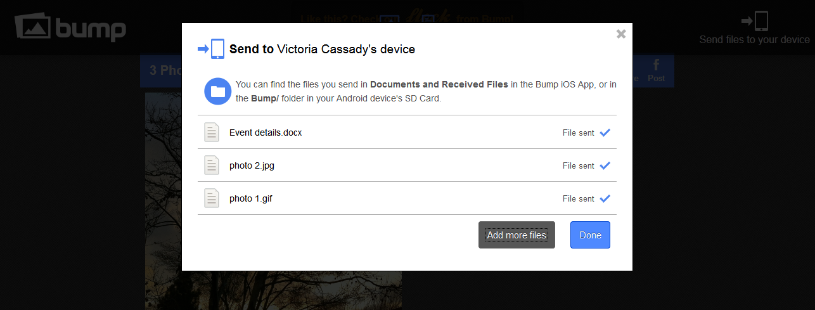Click the photo 1.gif file name
The width and height of the screenshot is (815, 310).
tap(251, 199)
